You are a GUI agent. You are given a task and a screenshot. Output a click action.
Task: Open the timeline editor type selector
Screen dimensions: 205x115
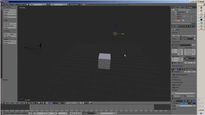(x=3, y=113)
